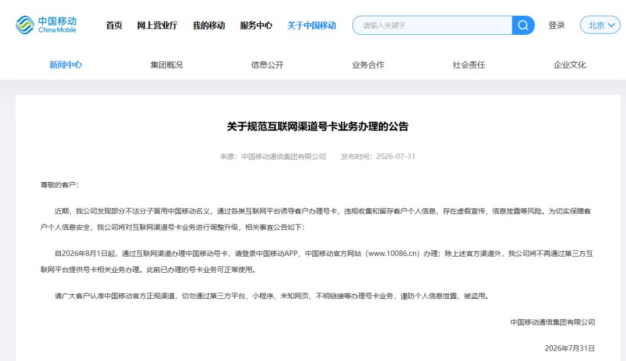The image size is (626, 361).
Task: Expand the 北京 city dropdown
Action: click(x=600, y=25)
